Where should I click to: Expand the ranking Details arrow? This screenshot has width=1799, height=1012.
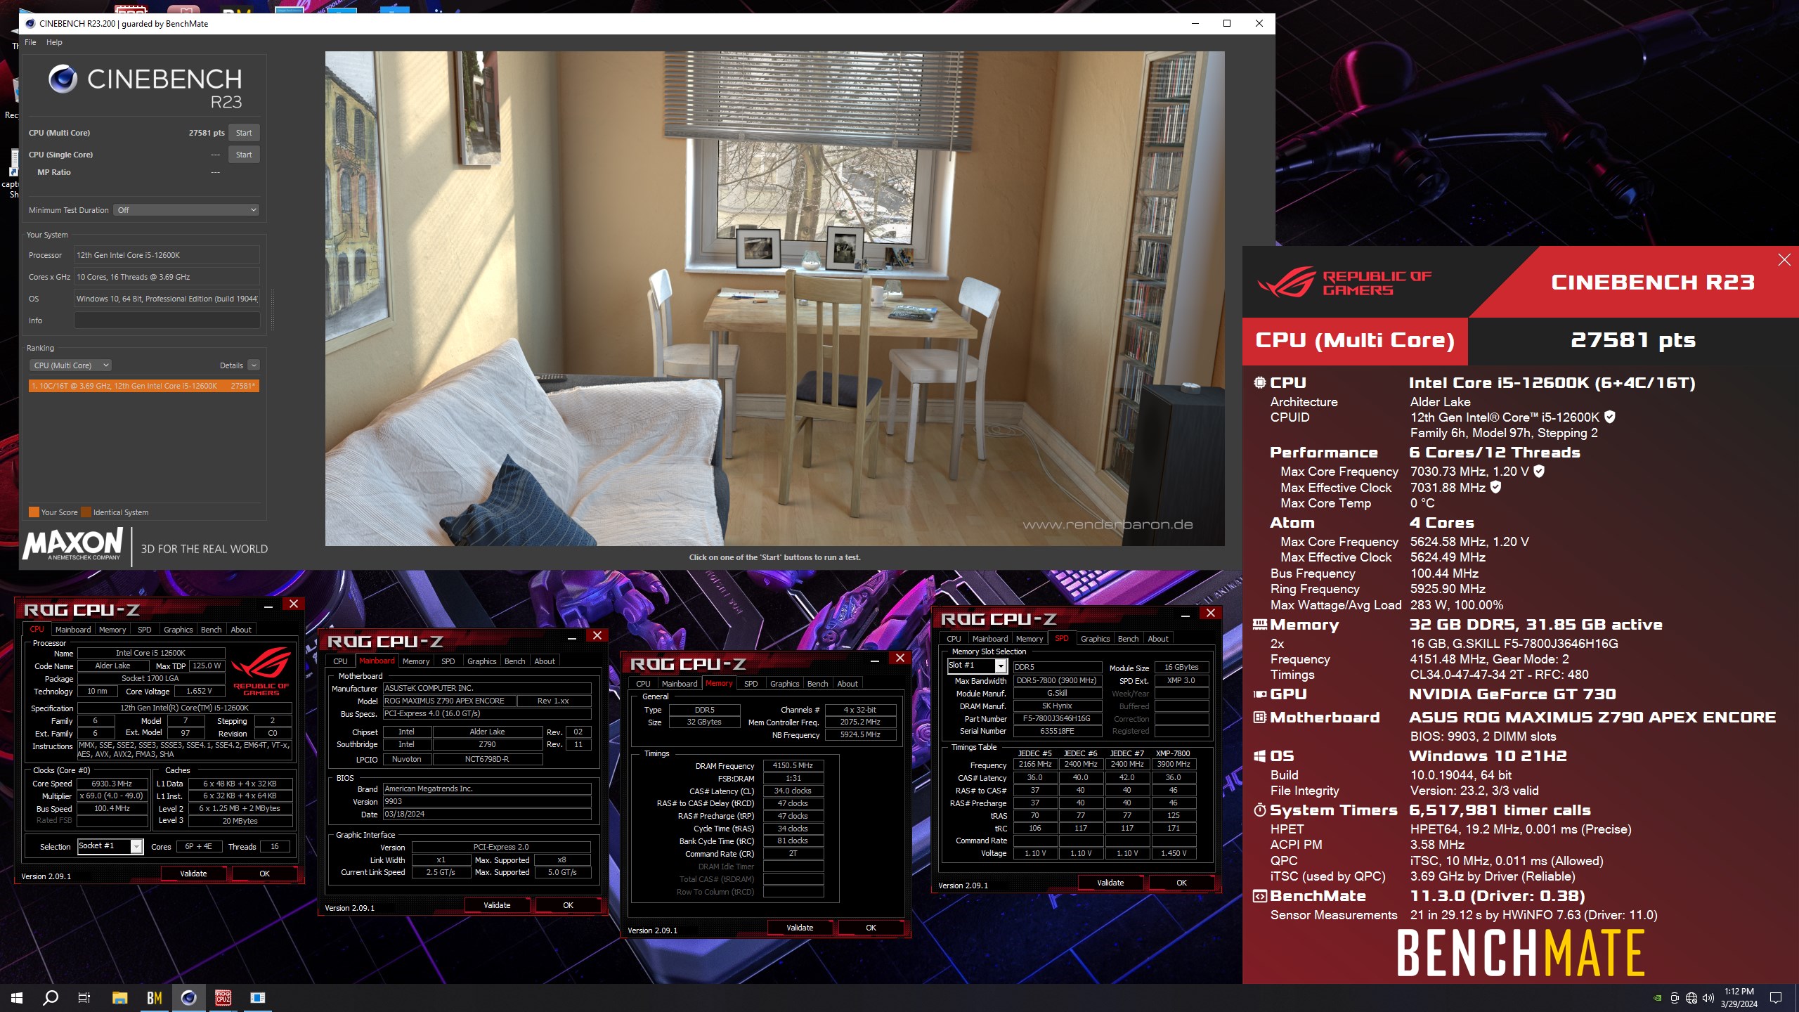pyautogui.click(x=254, y=365)
